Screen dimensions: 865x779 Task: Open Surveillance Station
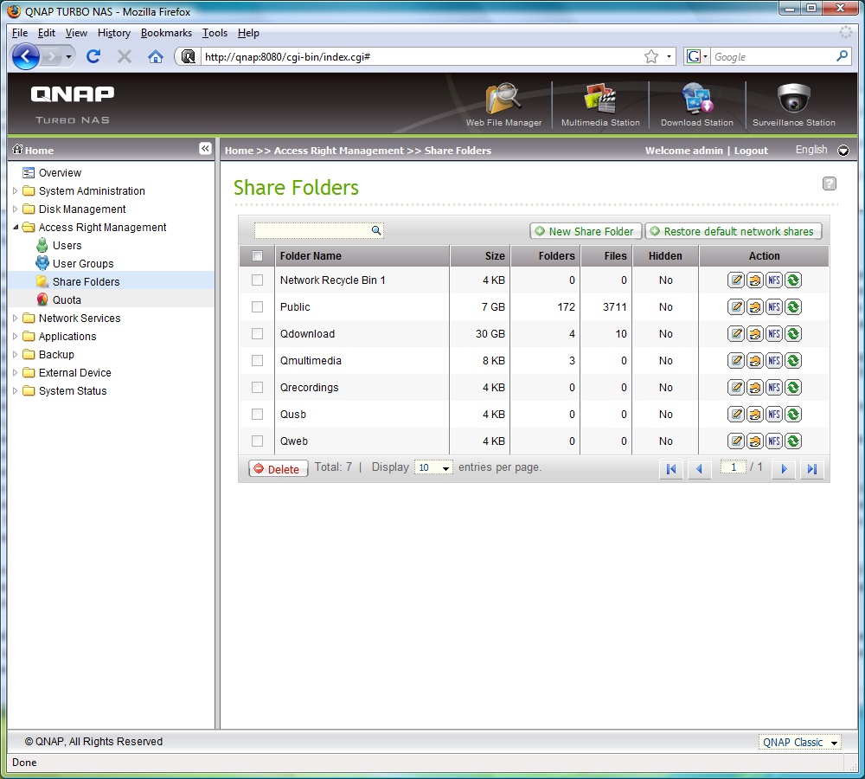[794, 105]
